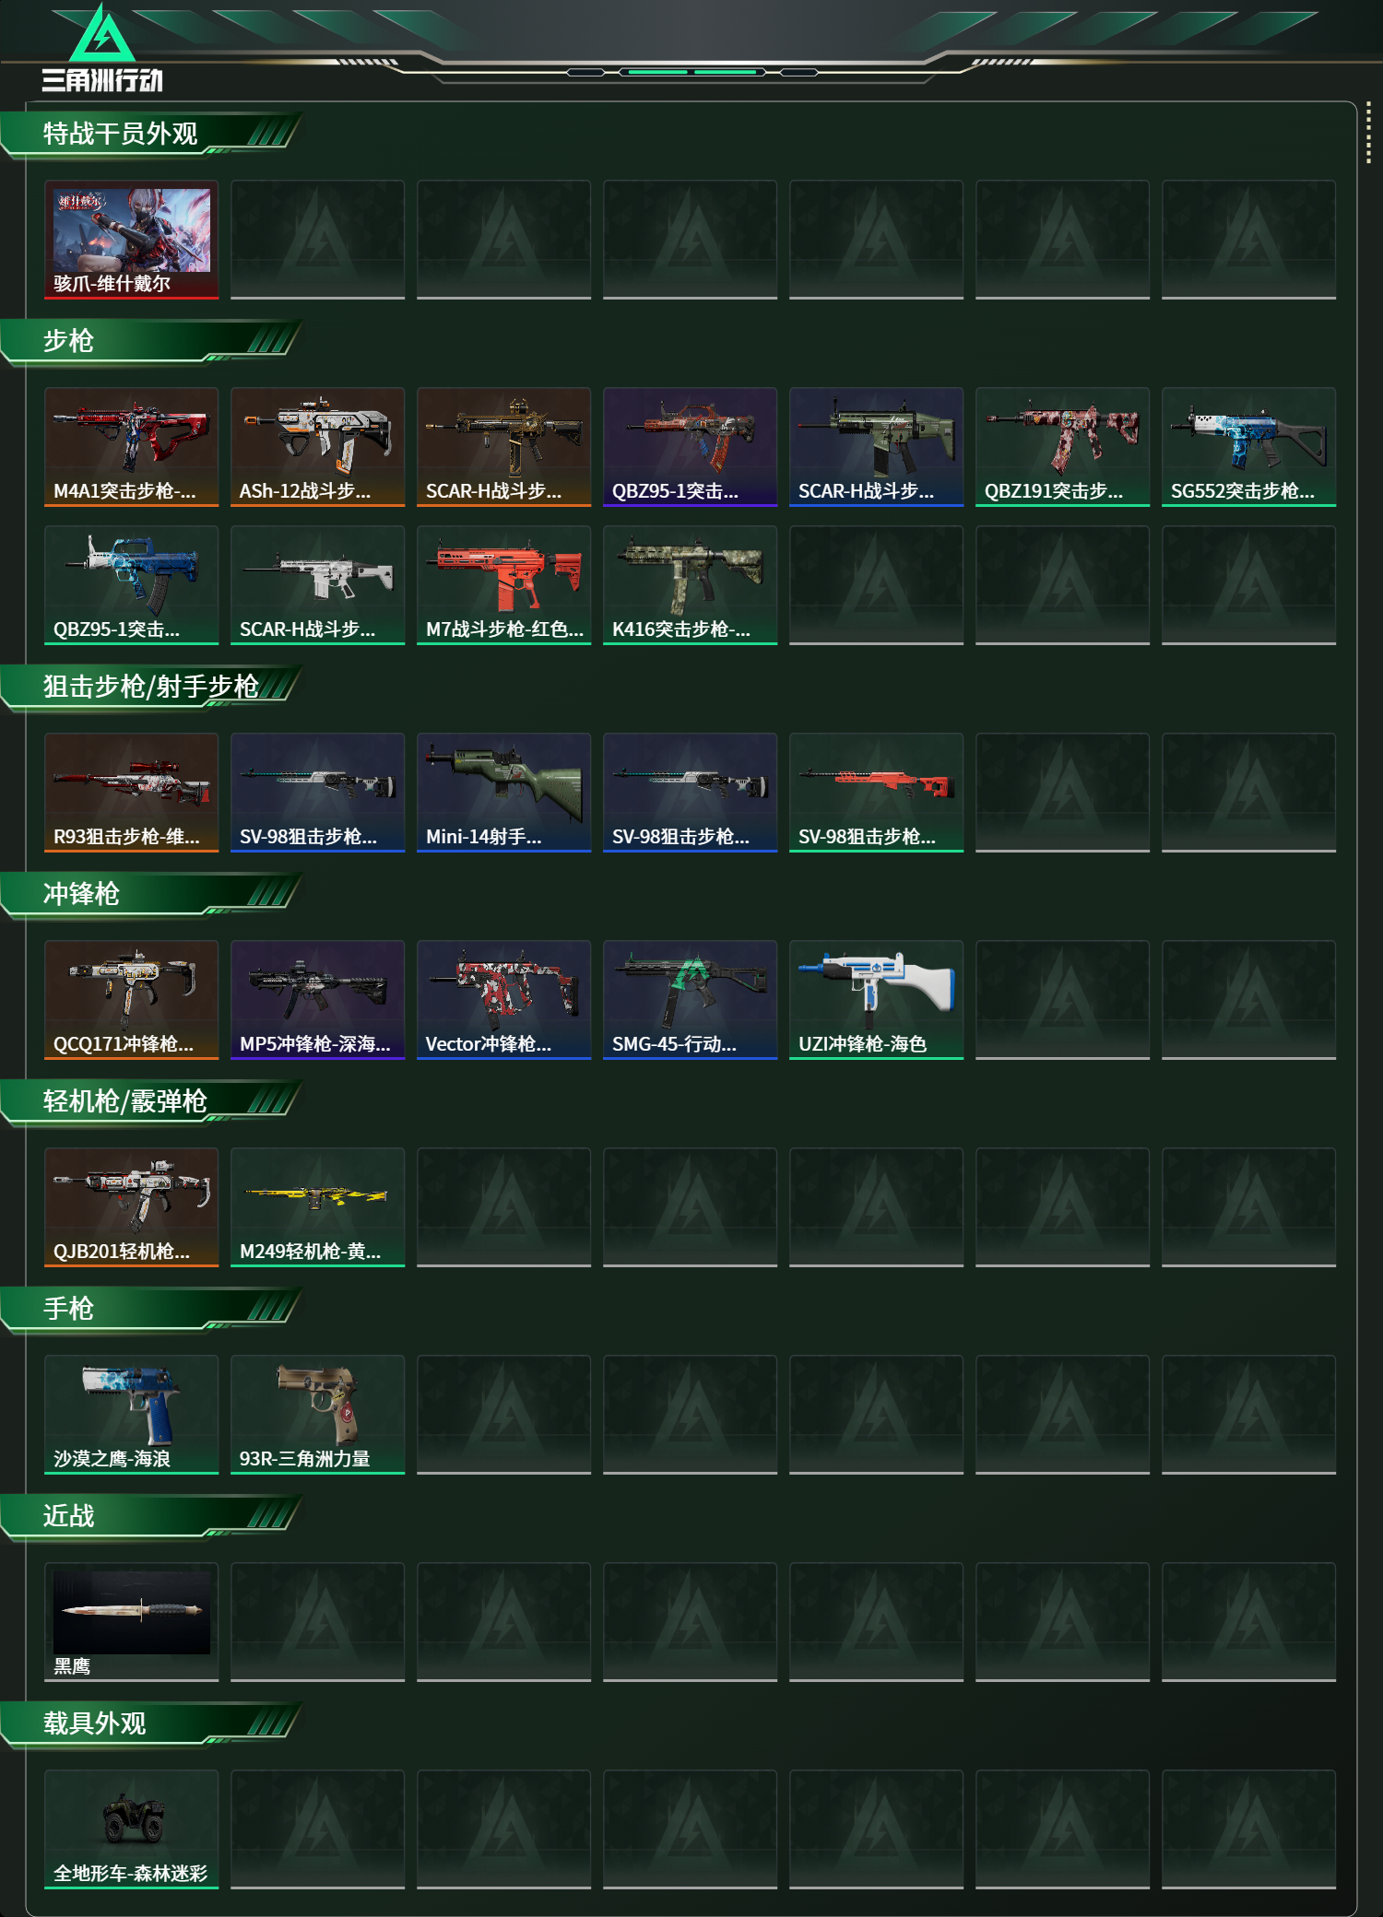The width and height of the screenshot is (1383, 1917).
Task: Click the K416突击步枪 camo skin
Action: (x=691, y=585)
